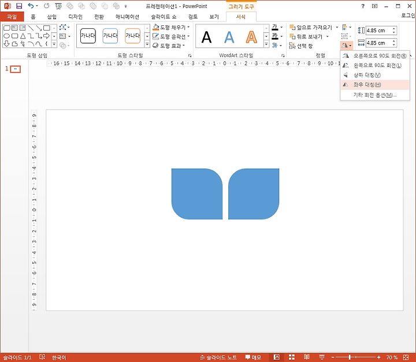The image size is (416, 362).
Task: Pick the curve shape in the gallery
Action: tap(39, 44)
